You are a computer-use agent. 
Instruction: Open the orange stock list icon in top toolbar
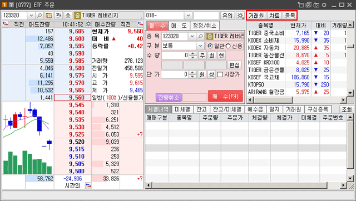tap(48, 16)
